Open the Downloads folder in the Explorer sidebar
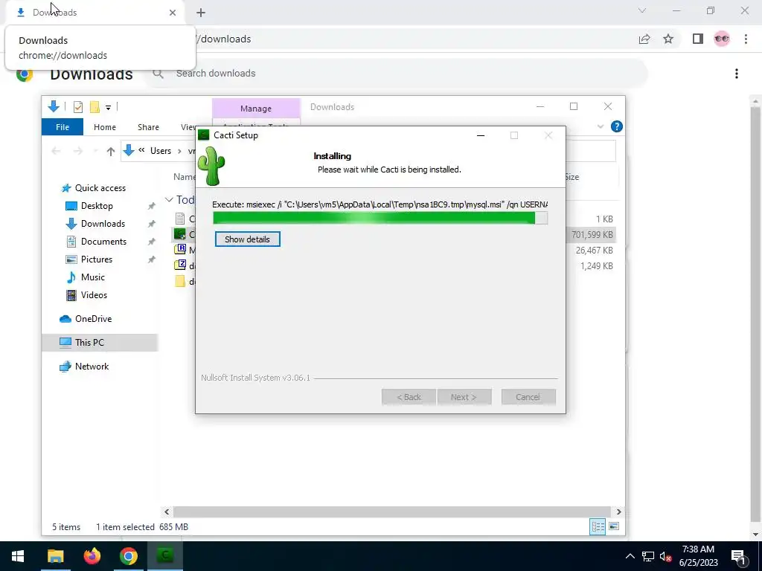This screenshot has height=571, width=762. pos(103,224)
